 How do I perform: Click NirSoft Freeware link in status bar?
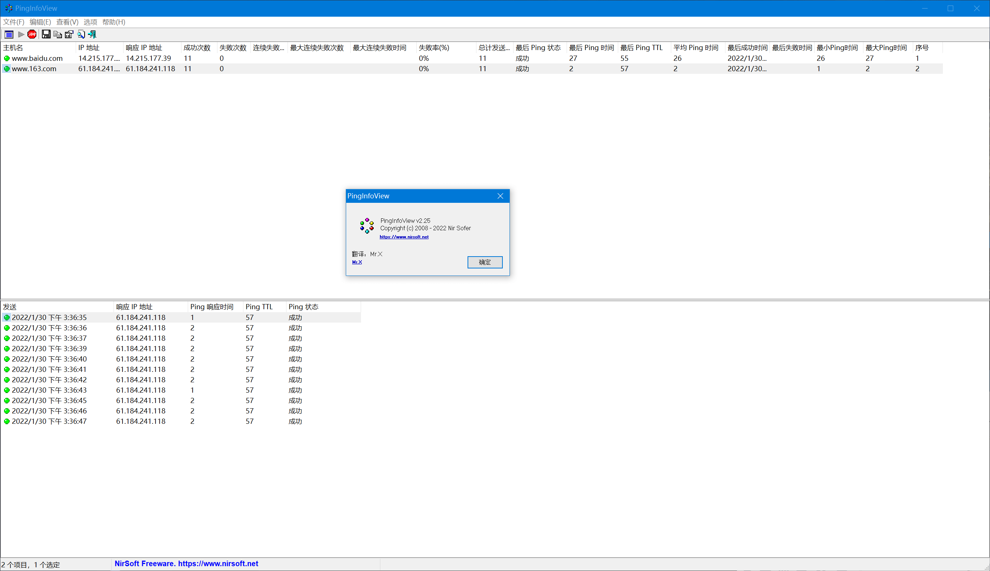tap(186, 564)
